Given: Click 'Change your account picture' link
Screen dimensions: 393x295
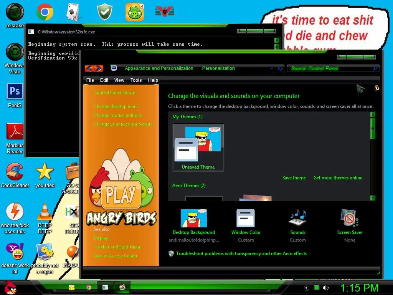Looking at the screenshot, I should [123, 124].
